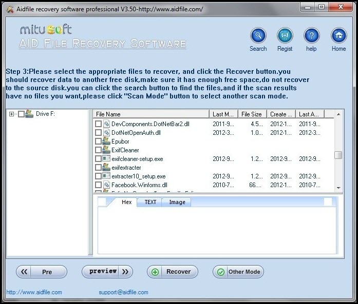Click the extracter10_setup.exe file icon
Viewport: 358px width, 304px height.
tap(106, 176)
